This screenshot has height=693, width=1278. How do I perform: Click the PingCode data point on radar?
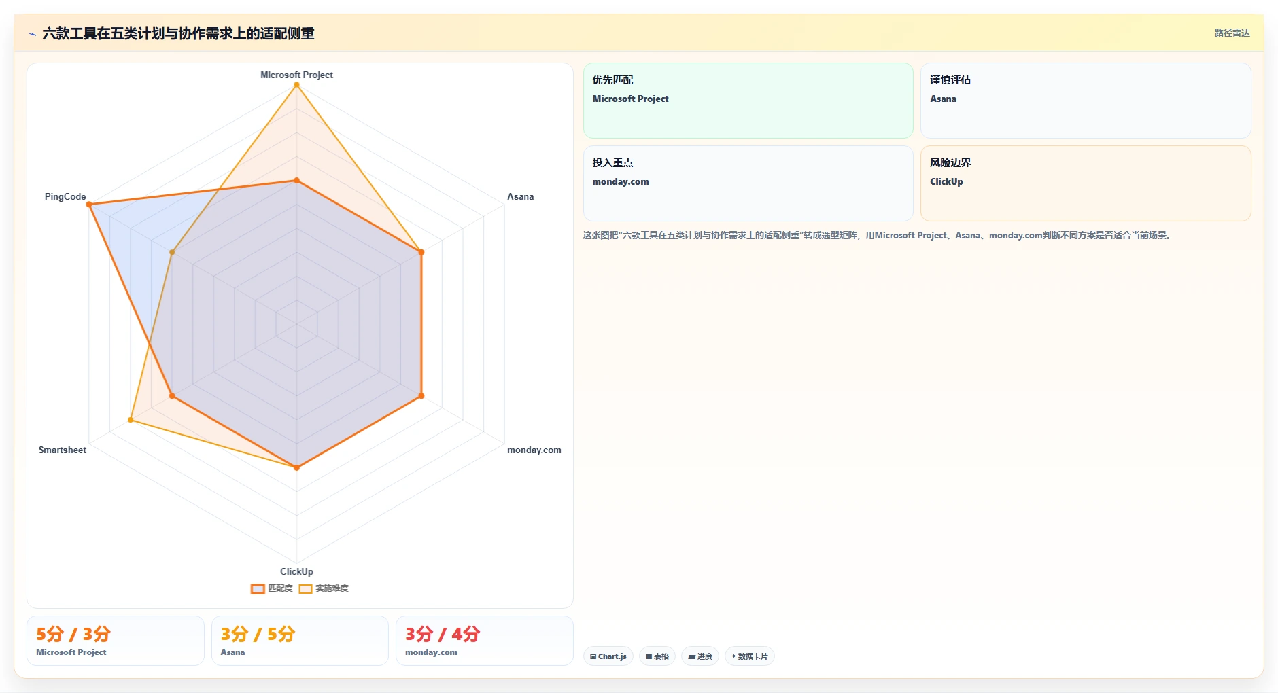pos(89,205)
